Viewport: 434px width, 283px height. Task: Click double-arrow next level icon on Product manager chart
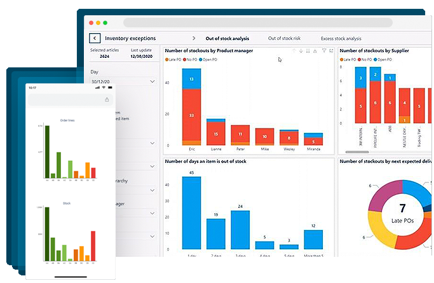point(308,50)
